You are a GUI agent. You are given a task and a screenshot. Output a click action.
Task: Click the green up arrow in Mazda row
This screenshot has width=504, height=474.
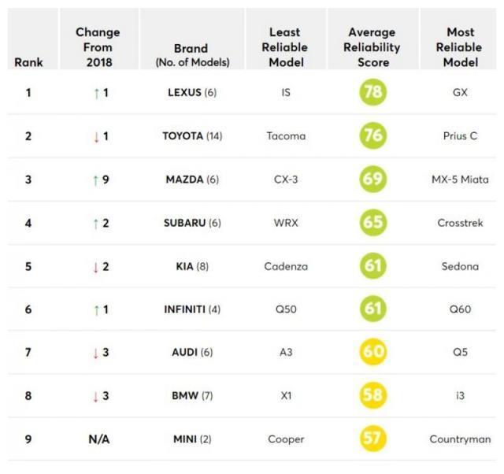pyautogui.click(x=95, y=180)
